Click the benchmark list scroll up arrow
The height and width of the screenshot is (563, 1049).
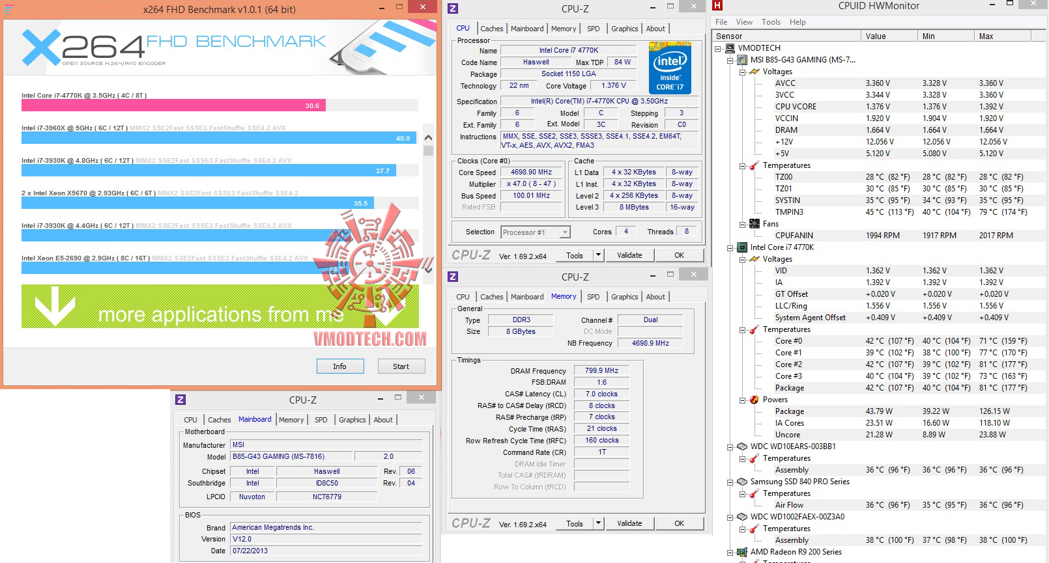pyautogui.click(x=428, y=137)
